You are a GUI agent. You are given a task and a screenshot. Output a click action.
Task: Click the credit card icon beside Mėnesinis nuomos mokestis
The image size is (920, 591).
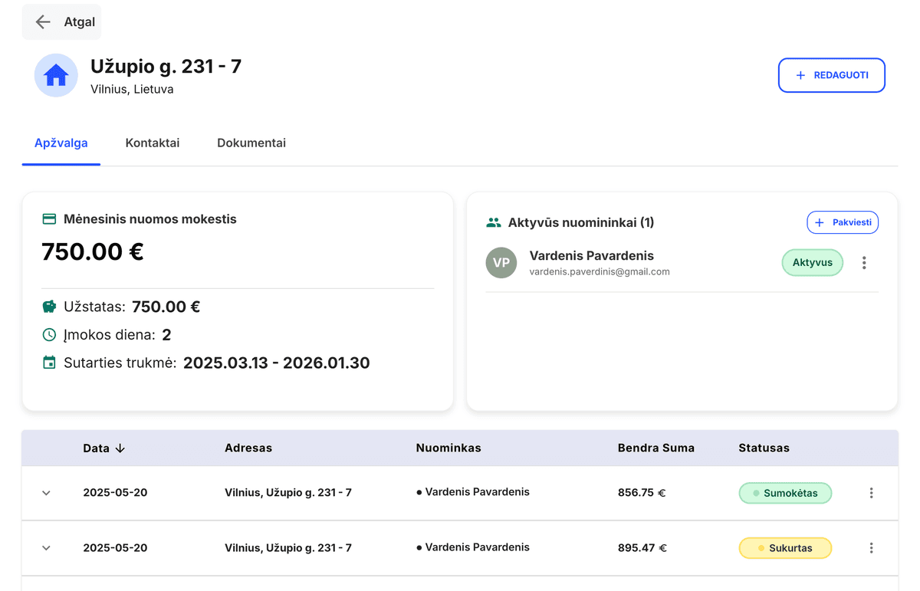pos(49,219)
